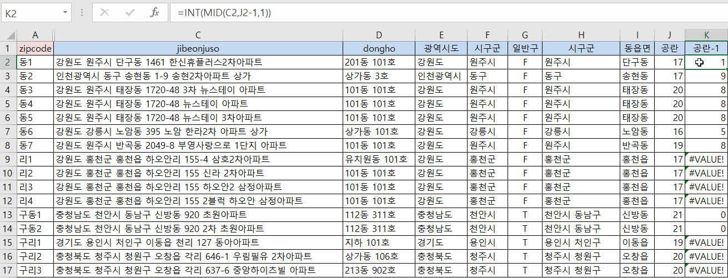Click the Select All corner triangle

coord(8,34)
